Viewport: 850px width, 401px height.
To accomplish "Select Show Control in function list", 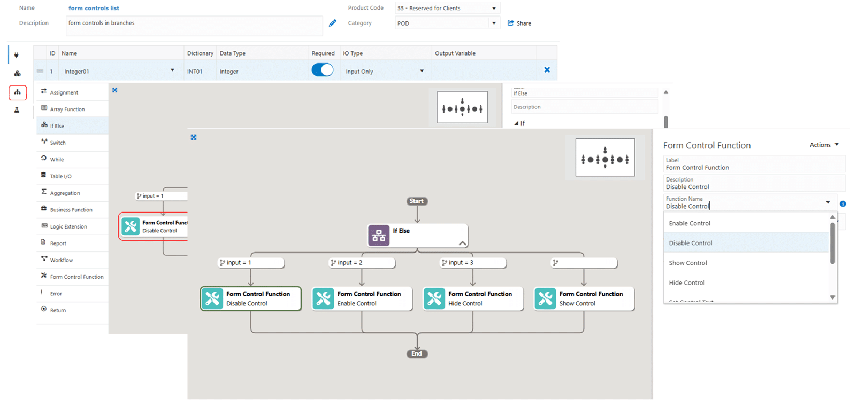I will pos(688,263).
